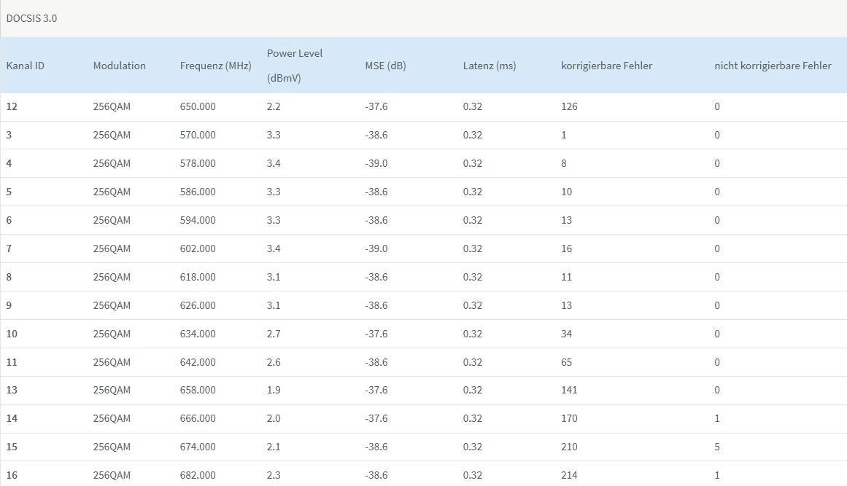
Task: Select the 682.000 frequency cell
Action: [x=198, y=475]
